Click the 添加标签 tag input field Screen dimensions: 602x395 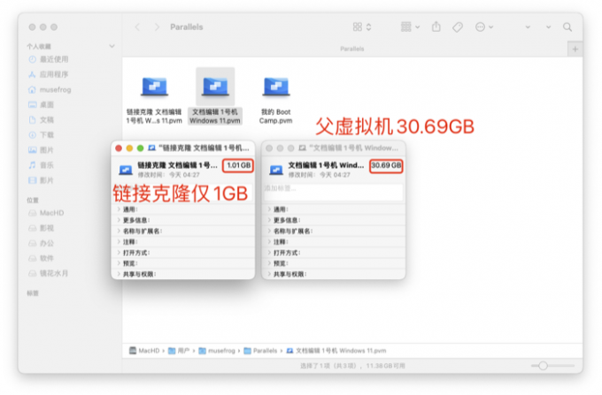click(x=333, y=193)
